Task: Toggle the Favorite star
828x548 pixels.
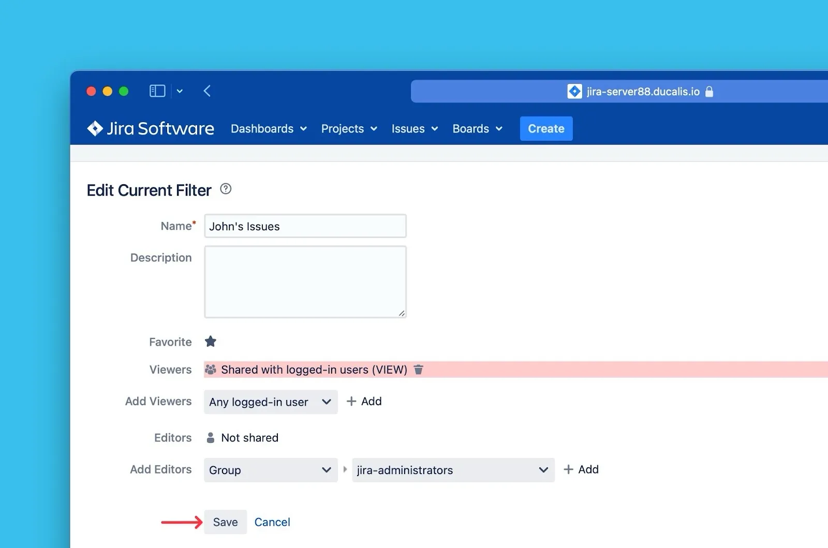Action: tap(211, 342)
